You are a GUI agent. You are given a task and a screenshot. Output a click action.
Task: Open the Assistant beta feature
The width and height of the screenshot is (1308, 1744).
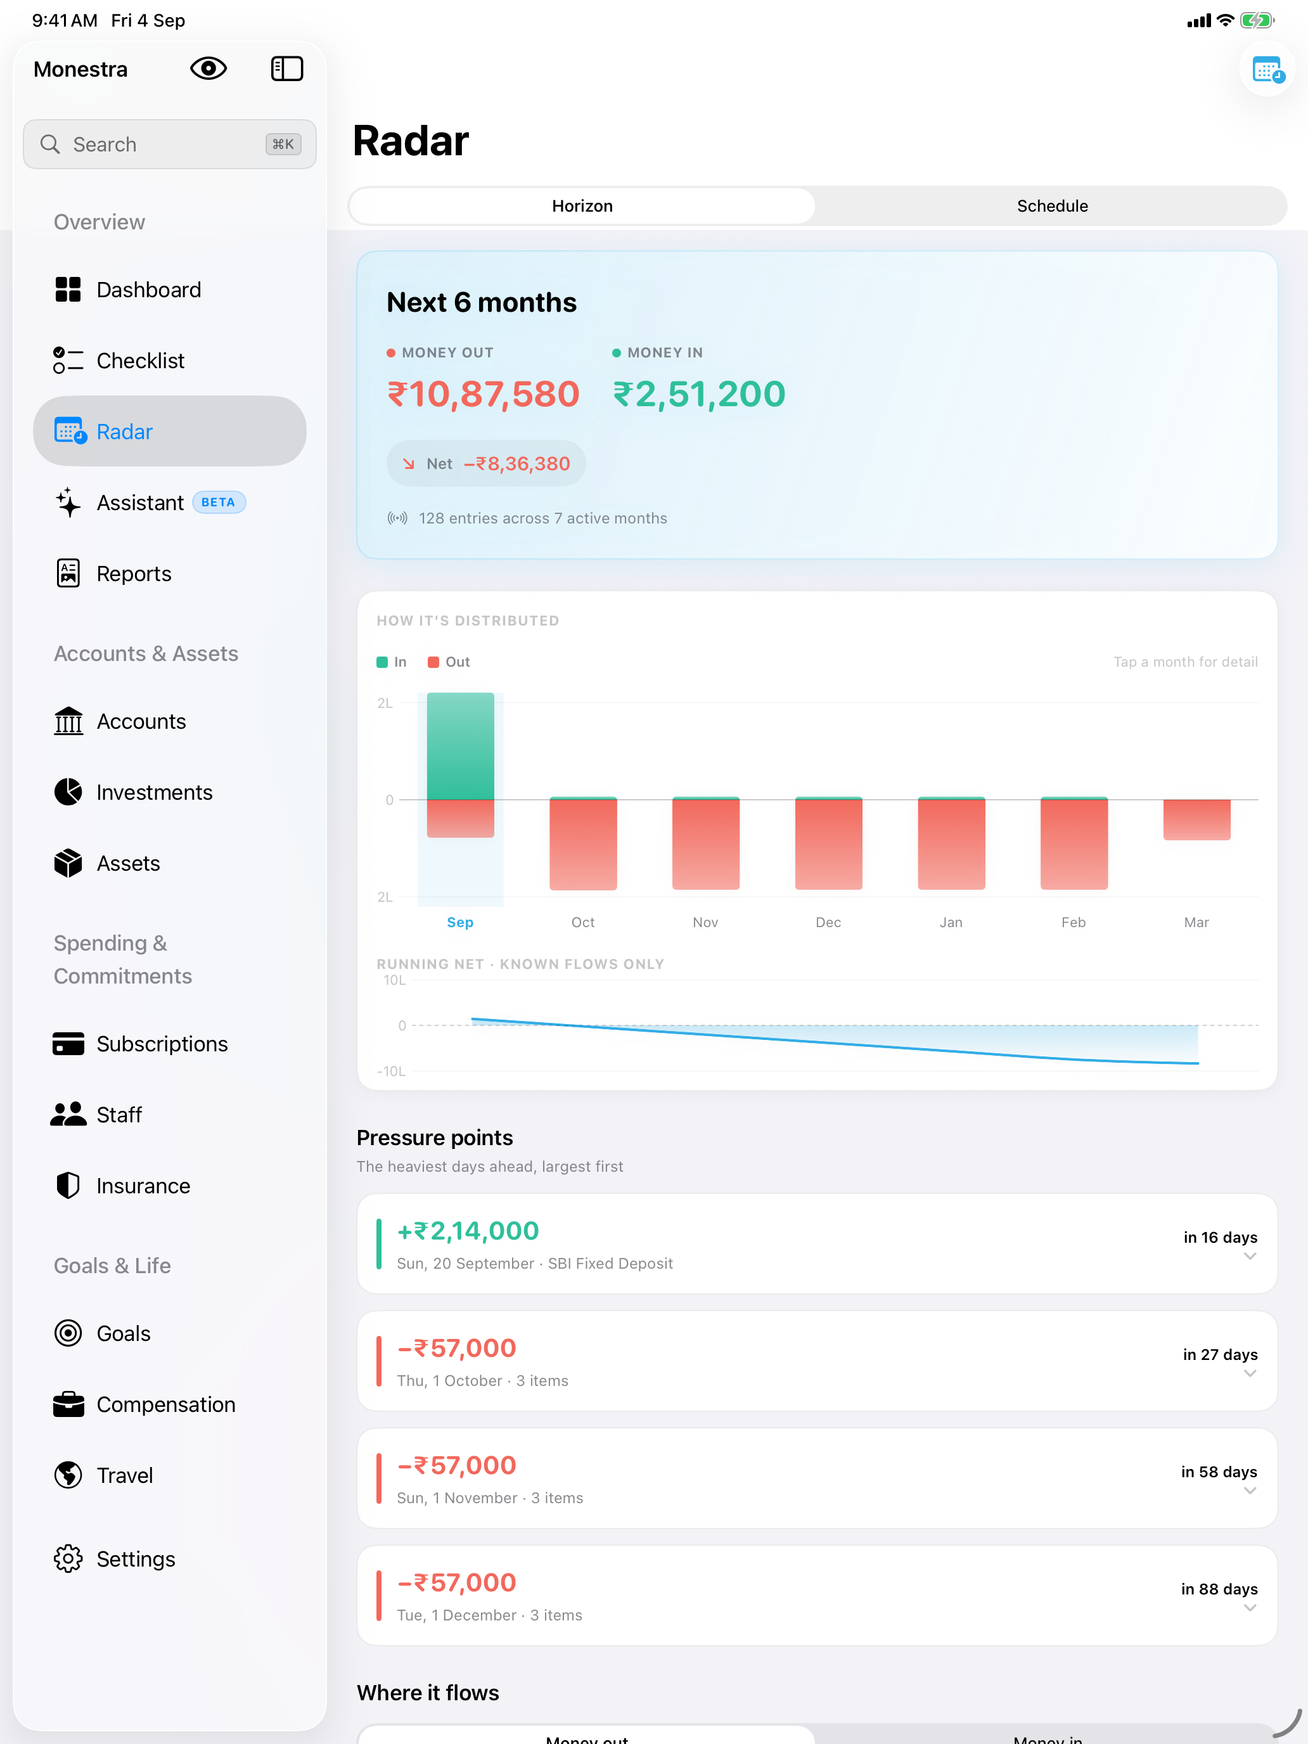(x=169, y=503)
